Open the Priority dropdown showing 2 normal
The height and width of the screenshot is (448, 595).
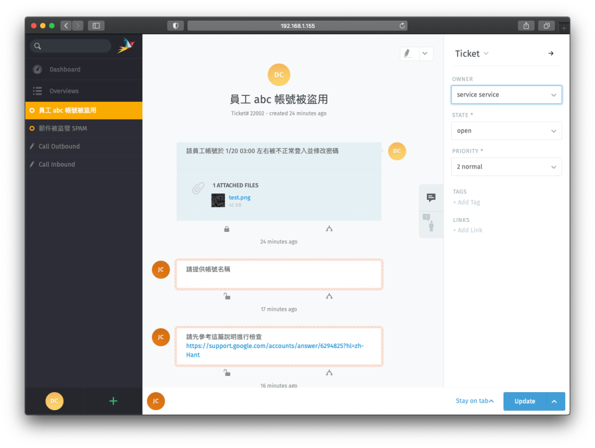tap(506, 167)
